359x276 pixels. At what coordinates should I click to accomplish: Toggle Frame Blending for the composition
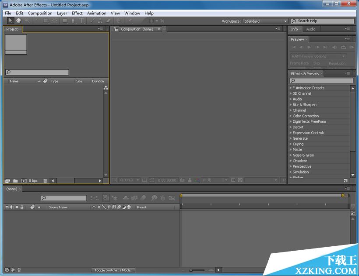pyautogui.click(x=134, y=198)
